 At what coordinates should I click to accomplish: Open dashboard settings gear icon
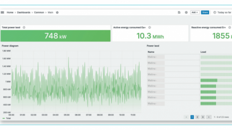[186, 12]
